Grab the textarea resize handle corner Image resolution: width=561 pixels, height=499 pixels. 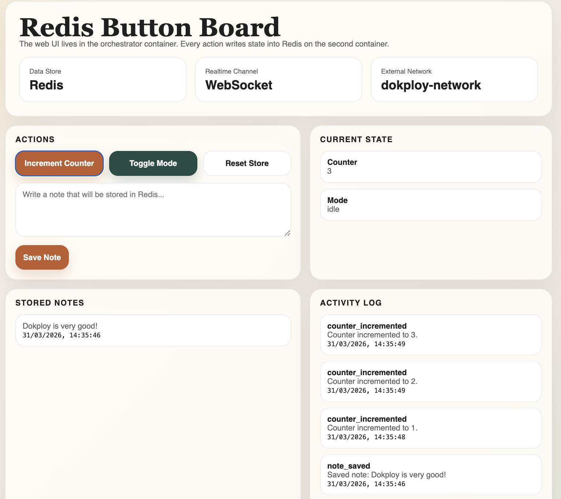pos(287,233)
